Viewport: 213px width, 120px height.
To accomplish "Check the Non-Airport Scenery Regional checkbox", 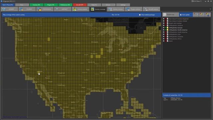I will click(164, 19).
